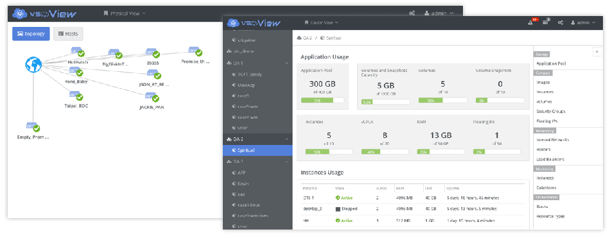Click the '300 GB' Application Pool value
The width and height of the screenshot is (610, 238).
click(322, 84)
